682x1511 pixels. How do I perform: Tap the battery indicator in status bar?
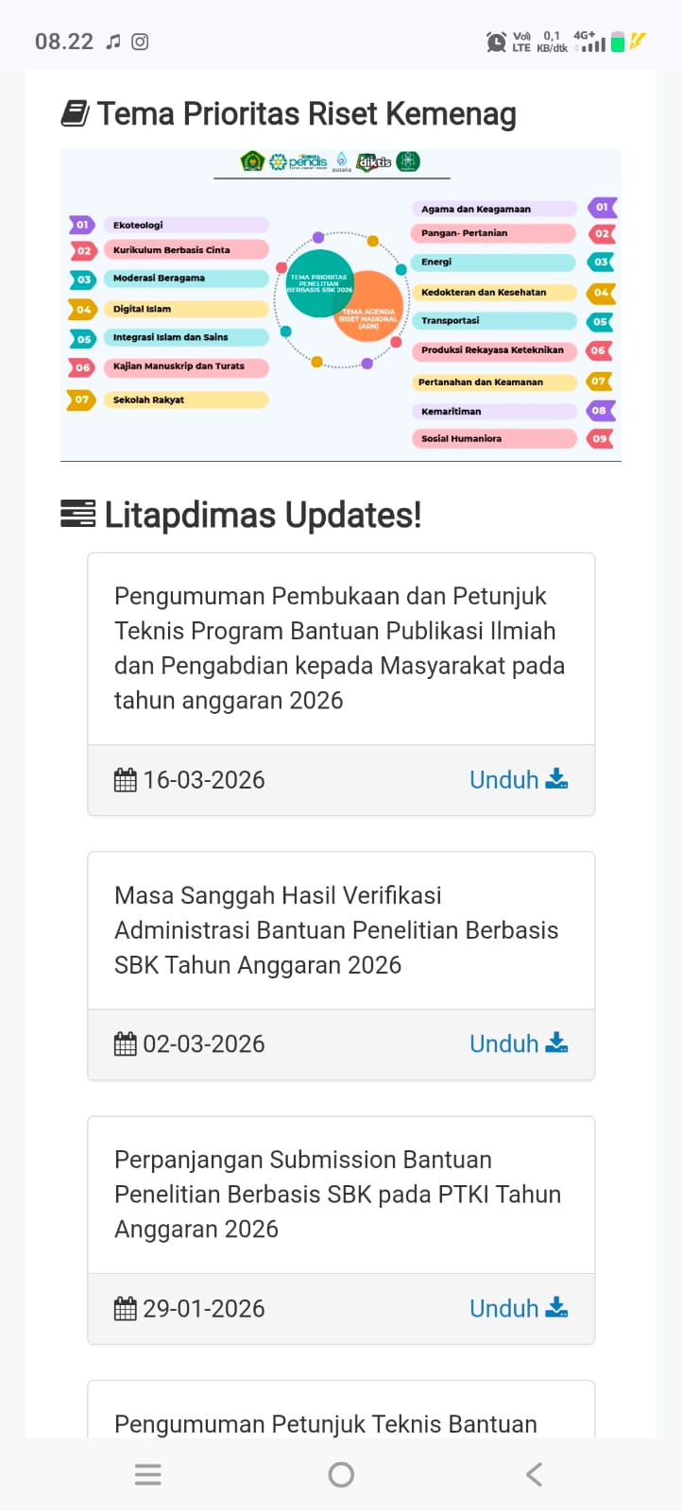pyautogui.click(x=618, y=42)
